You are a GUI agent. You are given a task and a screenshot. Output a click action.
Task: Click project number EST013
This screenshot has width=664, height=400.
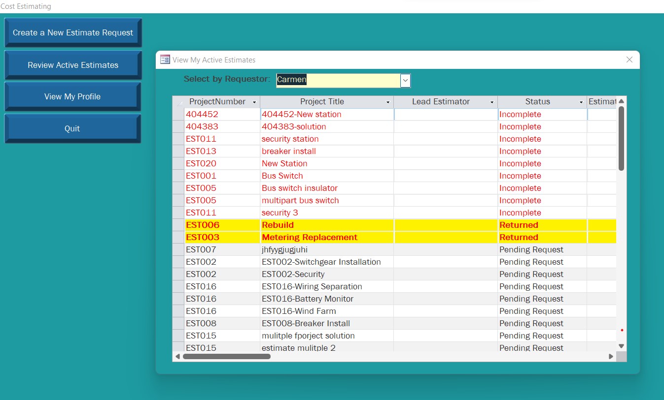click(x=201, y=151)
